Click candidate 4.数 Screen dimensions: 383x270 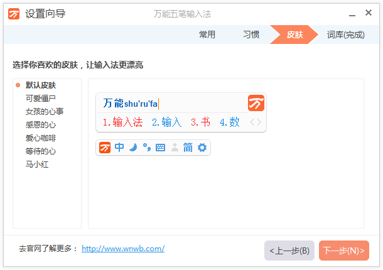pyautogui.click(x=230, y=122)
